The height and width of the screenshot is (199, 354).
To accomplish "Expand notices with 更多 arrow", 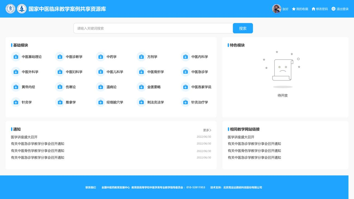I will click(207, 130).
